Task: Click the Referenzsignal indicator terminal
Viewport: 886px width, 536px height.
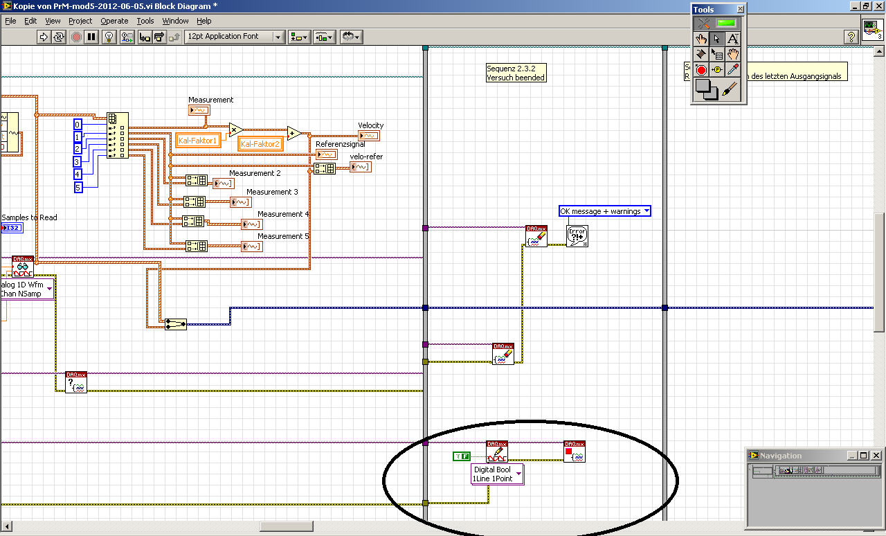Action: click(x=327, y=154)
